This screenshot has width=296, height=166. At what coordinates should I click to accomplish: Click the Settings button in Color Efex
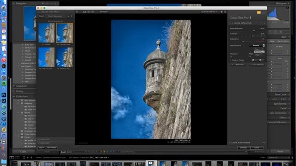51,148
